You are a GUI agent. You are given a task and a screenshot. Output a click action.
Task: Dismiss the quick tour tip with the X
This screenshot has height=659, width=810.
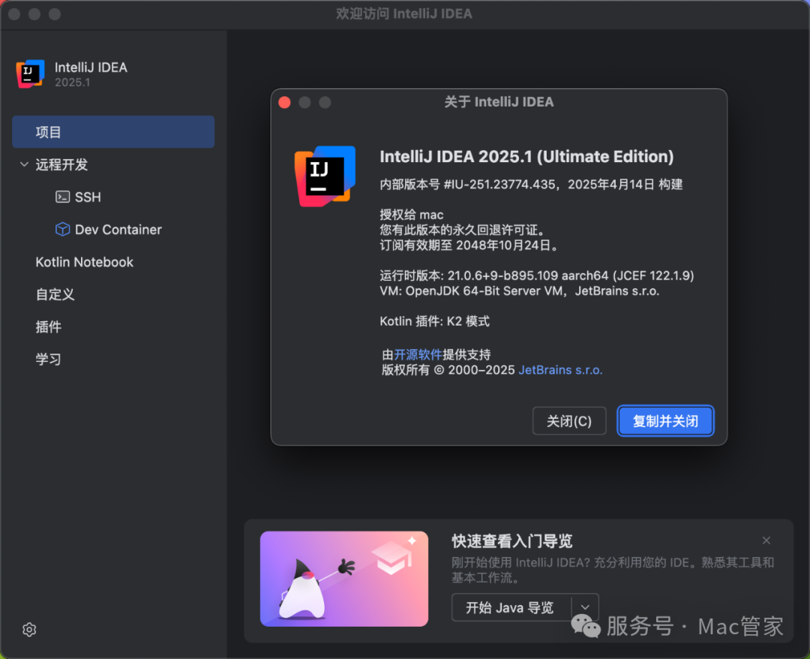click(x=766, y=540)
